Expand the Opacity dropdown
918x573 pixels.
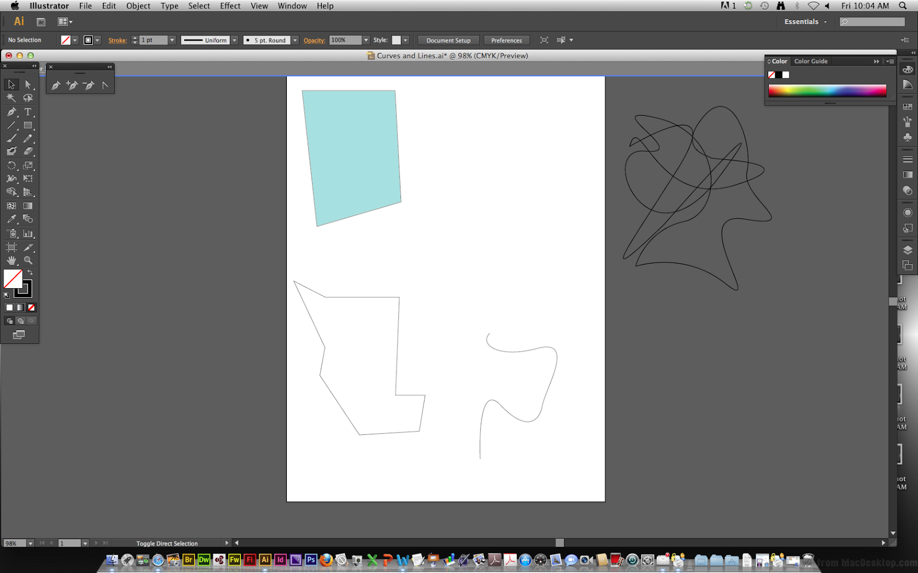tap(365, 40)
